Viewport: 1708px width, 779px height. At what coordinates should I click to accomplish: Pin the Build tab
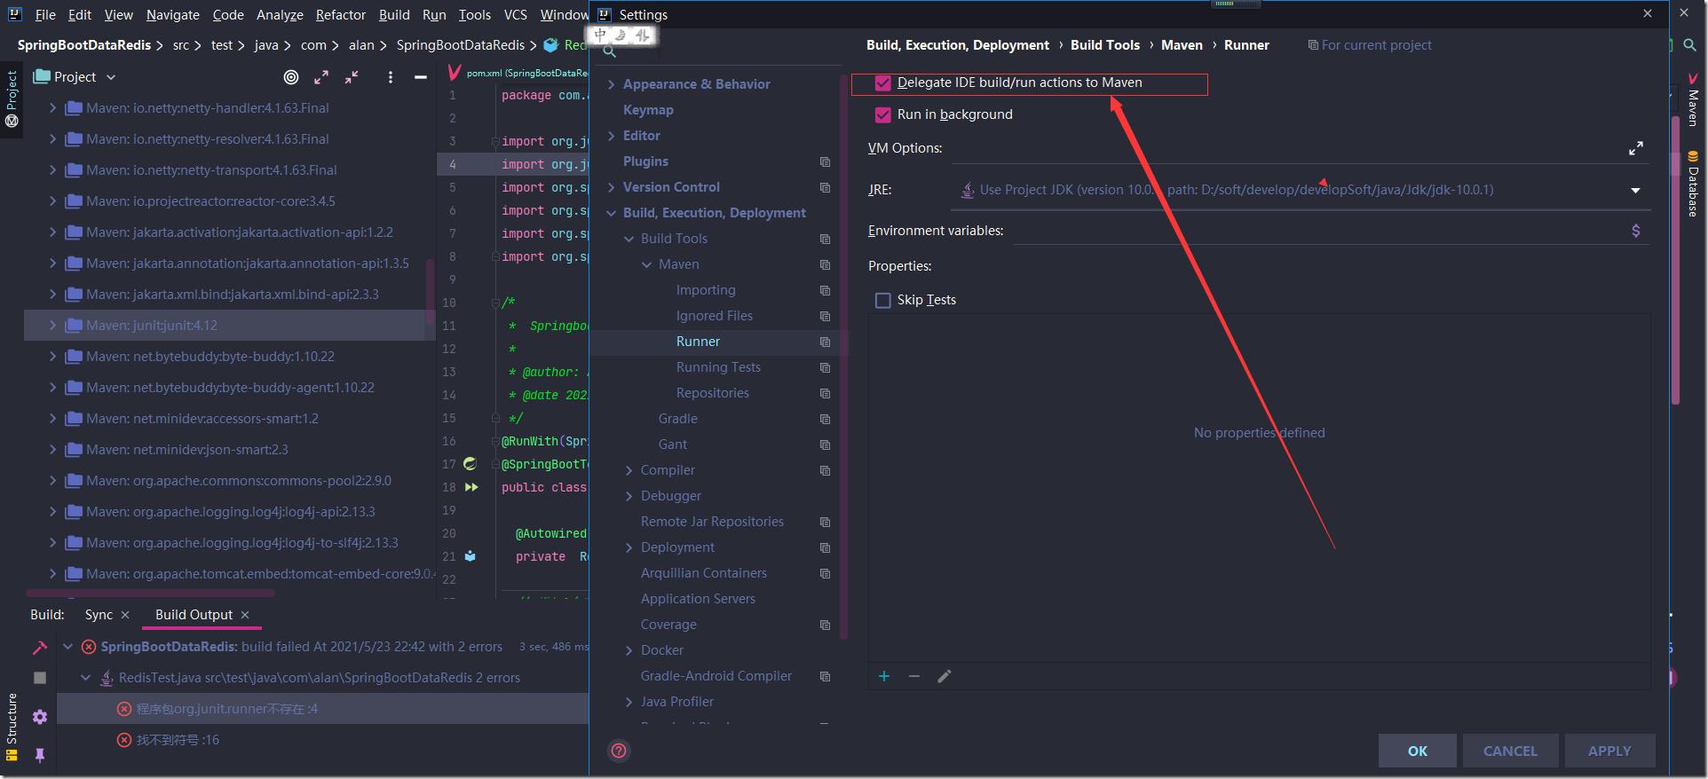(x=39, y=755)
